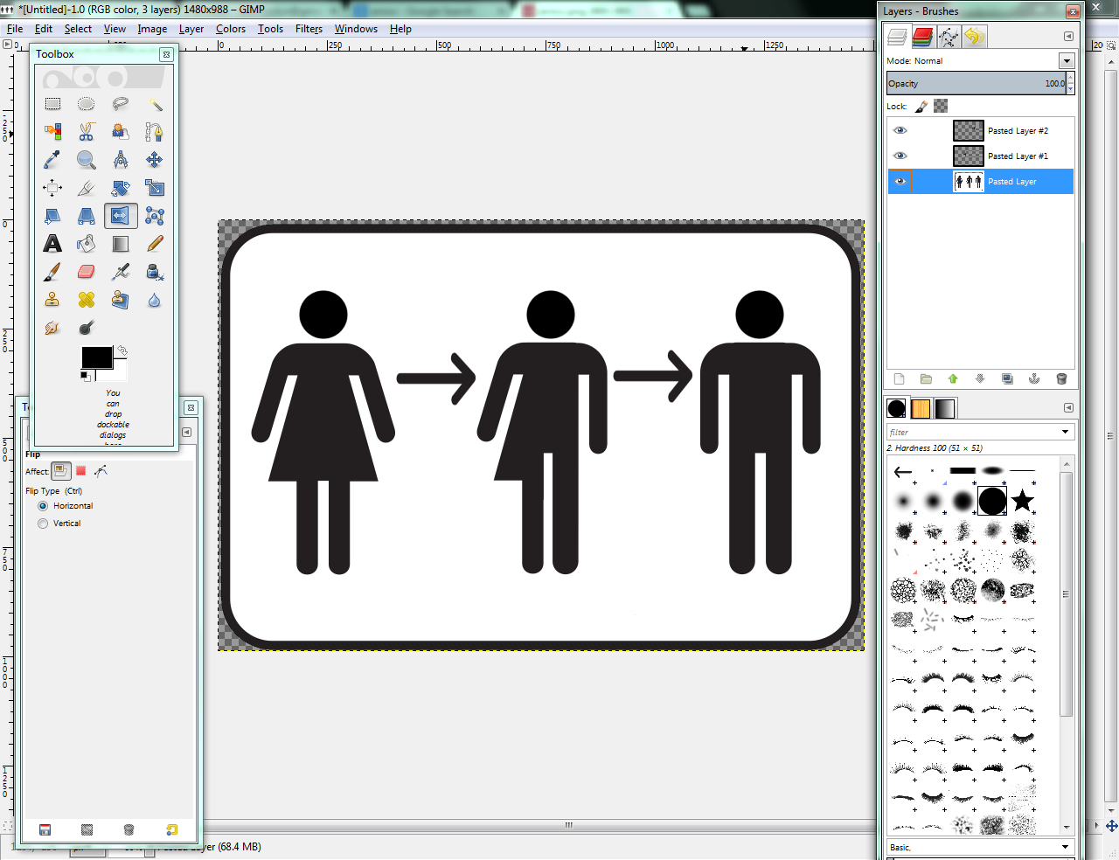This screenshot has width=1119, height=860.
Task: Select the Scale tool
Action: (155, 188)
